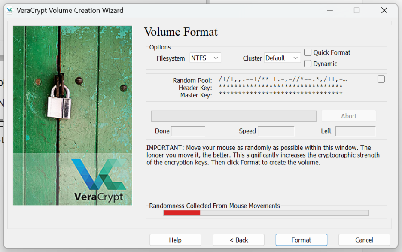Click the Master Key asterisks value

pyautogui.click(x=280, y=93)
